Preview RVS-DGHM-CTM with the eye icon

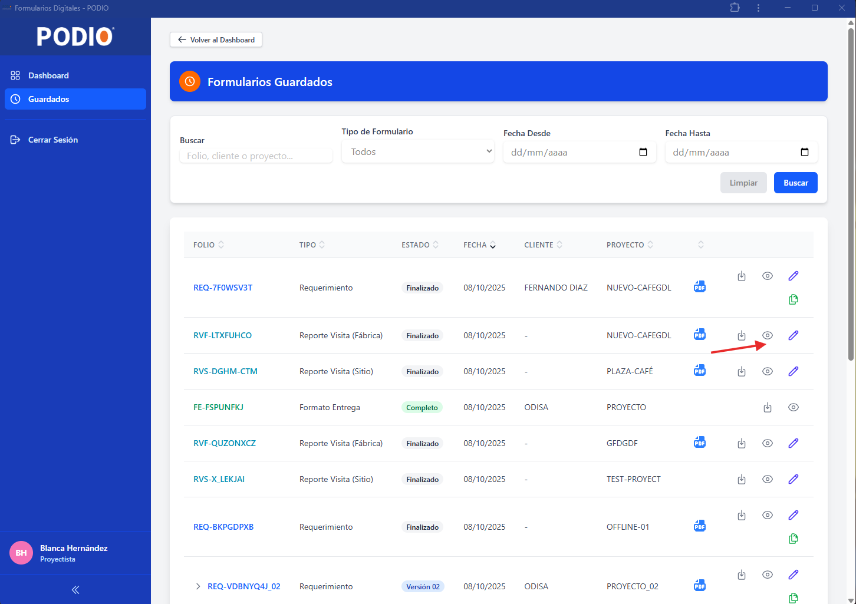768,371
